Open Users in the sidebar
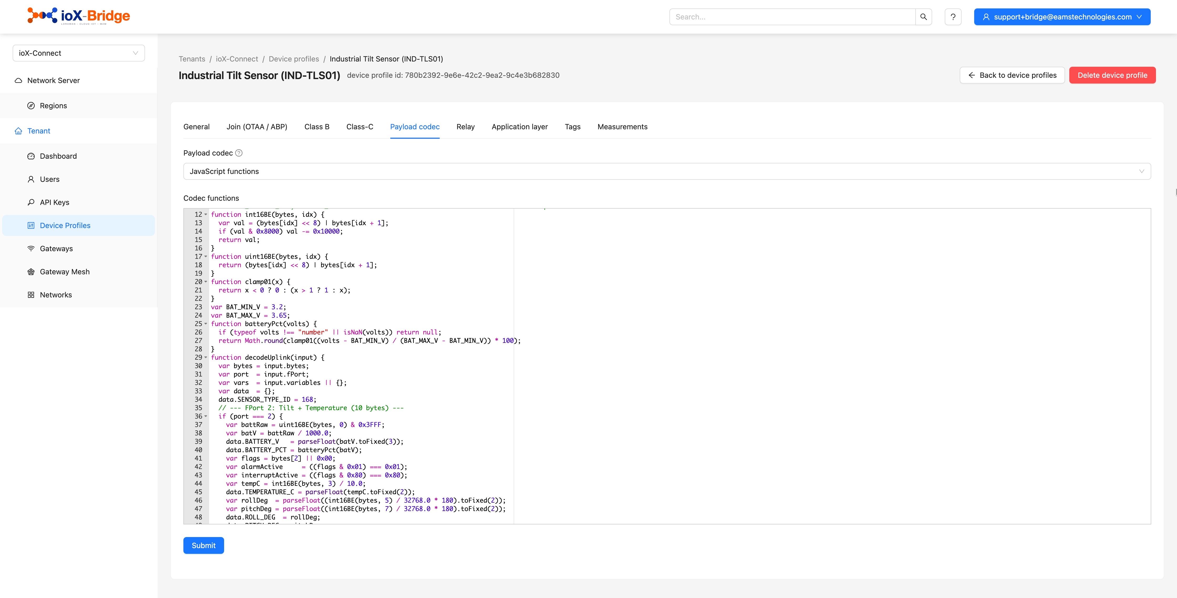1177x598 pixels. click(79, 179)
